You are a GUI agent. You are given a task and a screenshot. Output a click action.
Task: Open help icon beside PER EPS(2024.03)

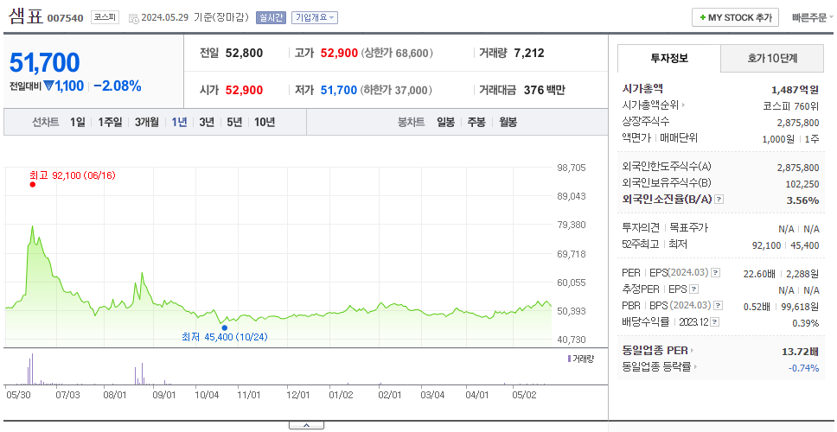[716, 273]
